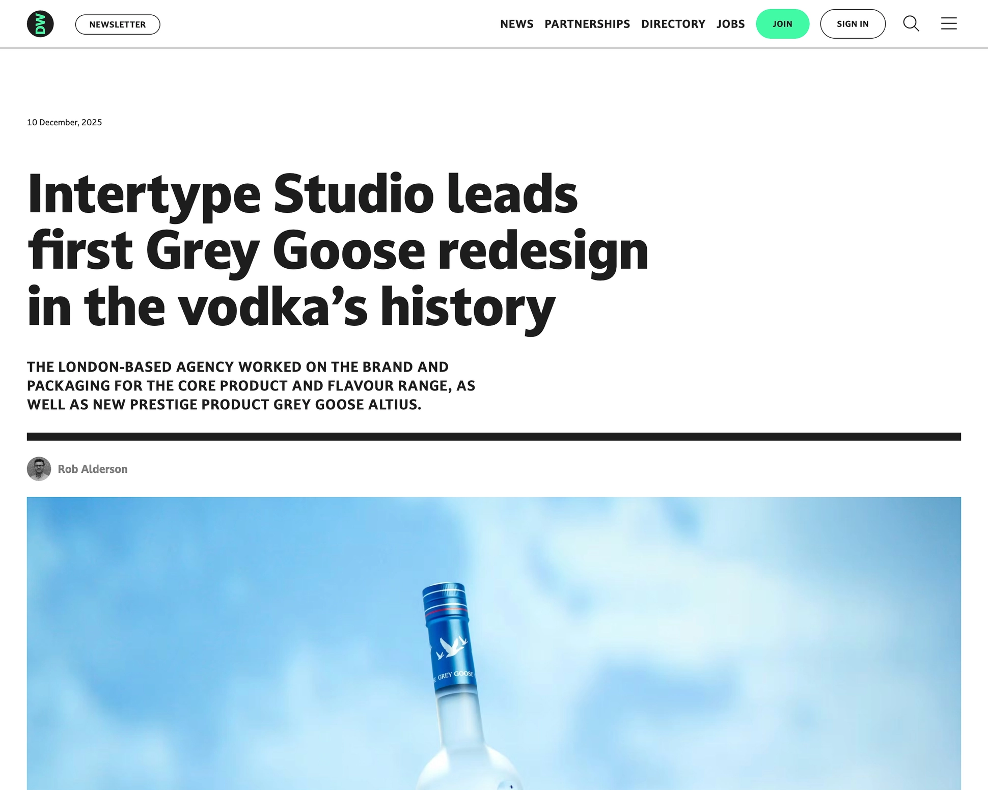Image resolution: width=988 pixels, height=790 pixels.
Task: Open search using the magnifying glass icon
Action: 911,23
